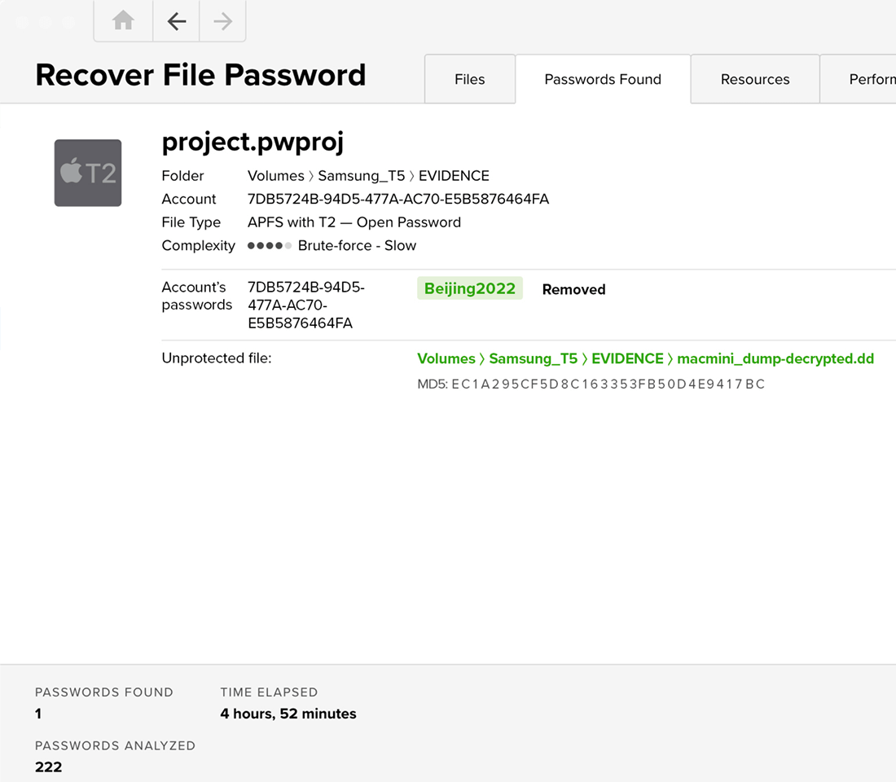Click the MD5 hash value
The height and width of the screenshot is (782, 896).
tap(608, 384)
